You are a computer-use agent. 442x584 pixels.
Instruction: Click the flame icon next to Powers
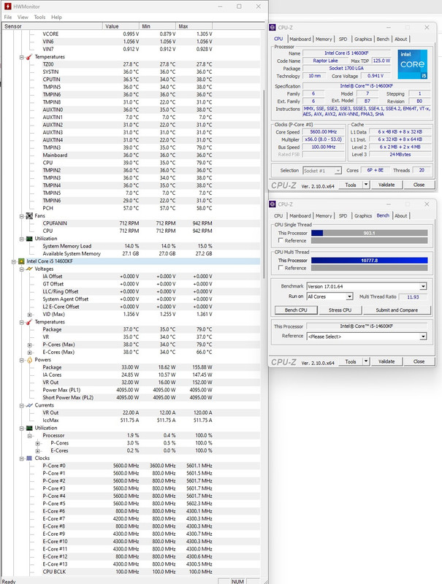pos(29,360)
